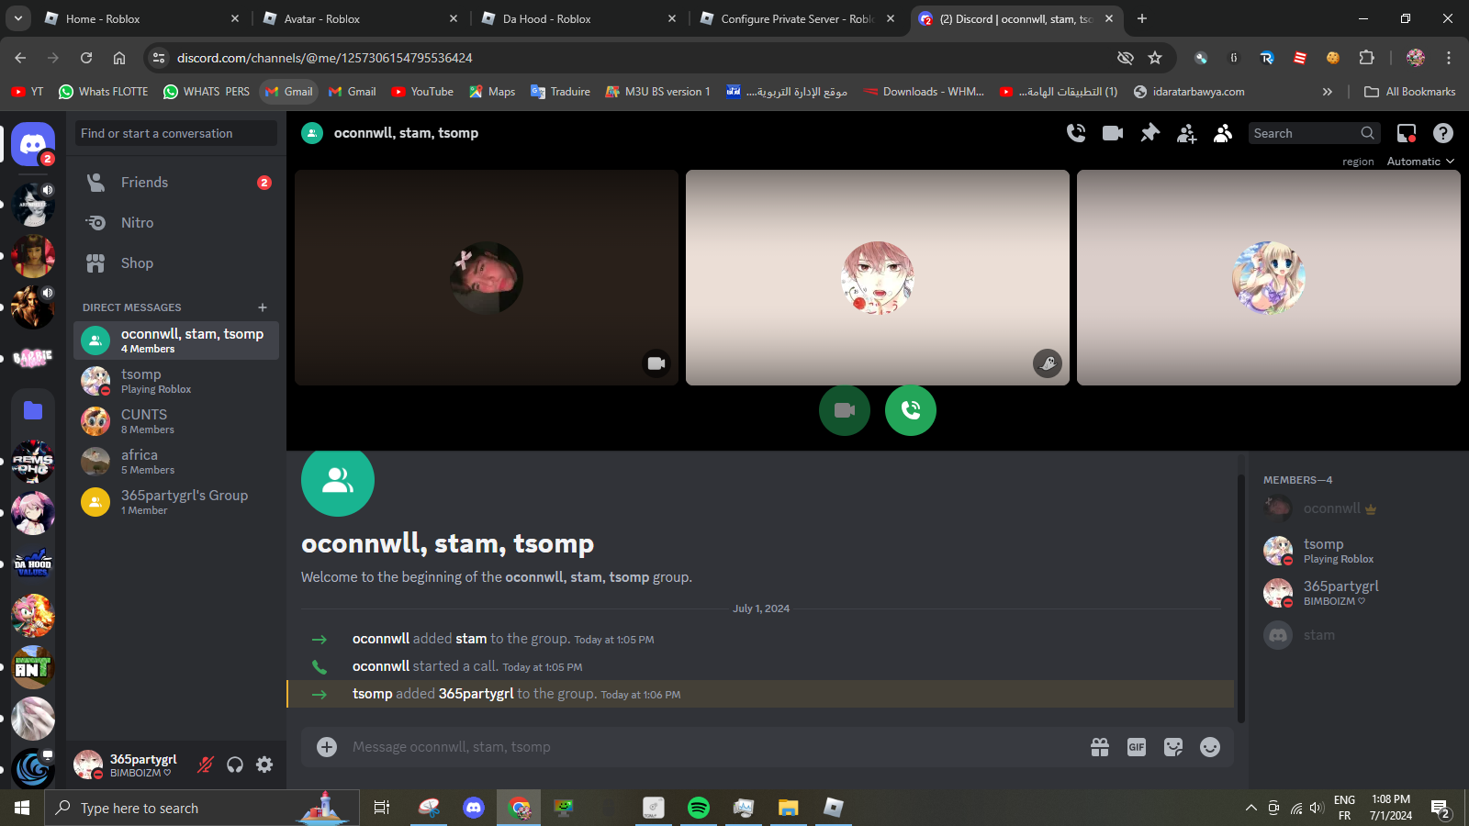Add friends to DM icon
This screenshot has height=826, width=1469.
[1186, 133]
